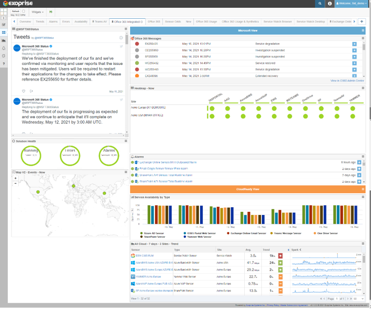Switch to the Teams AV tab
This screenshot has height=309, width=371.
coord(99,21)
